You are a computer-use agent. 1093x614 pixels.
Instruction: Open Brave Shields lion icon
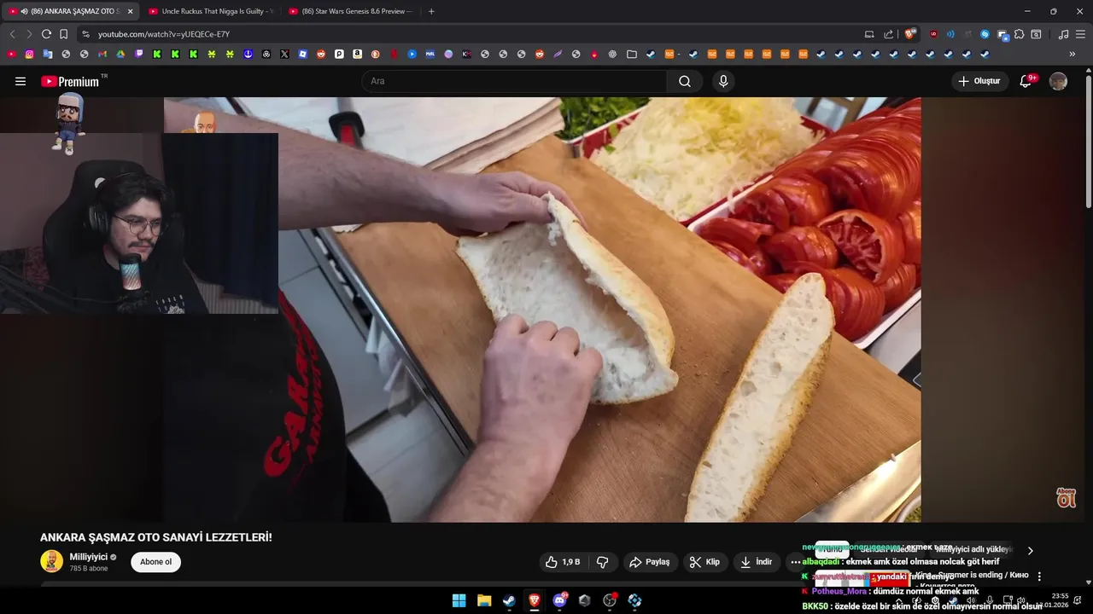point(910,34)
